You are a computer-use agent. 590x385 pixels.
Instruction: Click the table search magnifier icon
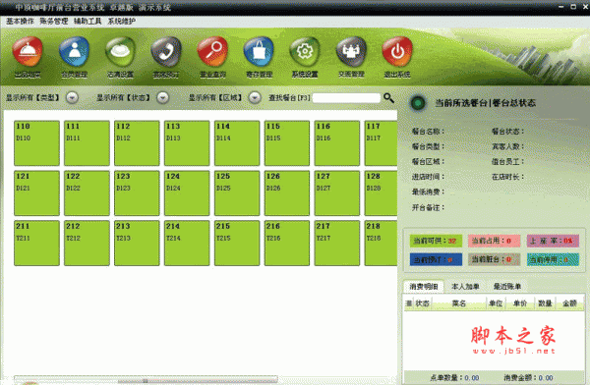tap(388, 98)
